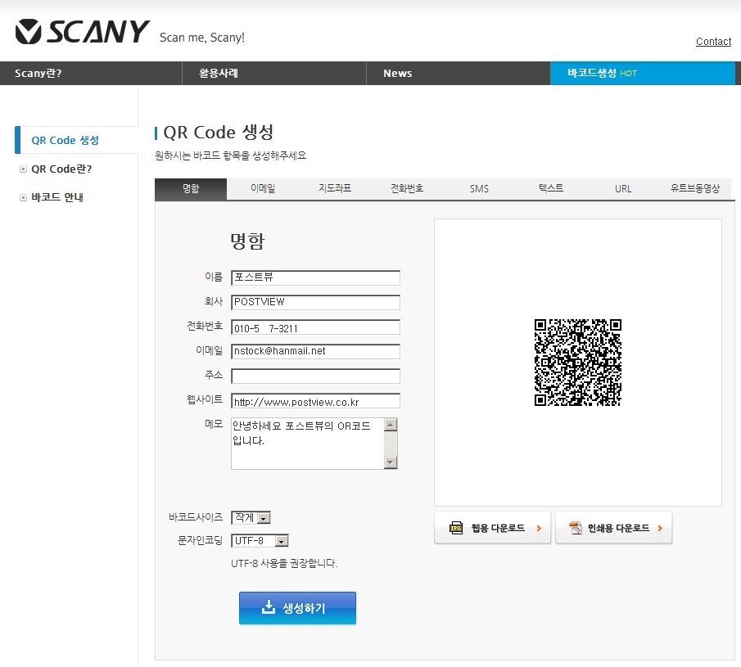Screen dimensions: 741x667
Task: Select the 명함 tab
Action: pos(191,189)
